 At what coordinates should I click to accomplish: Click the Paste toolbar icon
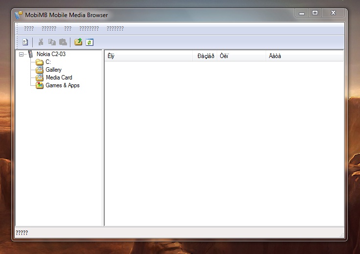pyautogui.click(x=63, y=42)
